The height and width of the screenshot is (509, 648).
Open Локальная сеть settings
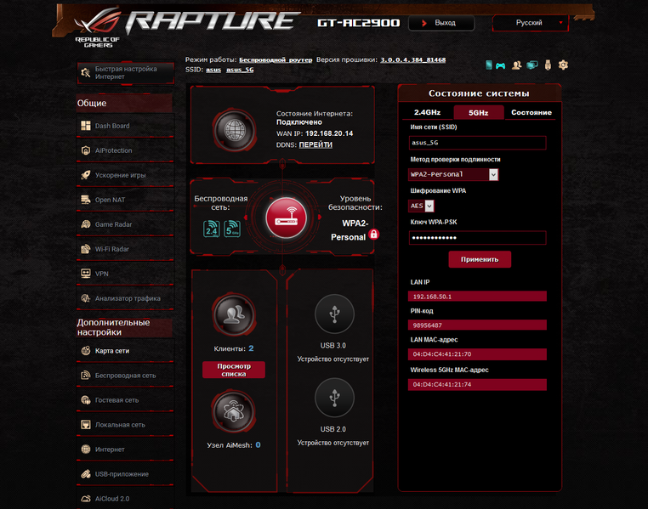[x=125, y=425]
